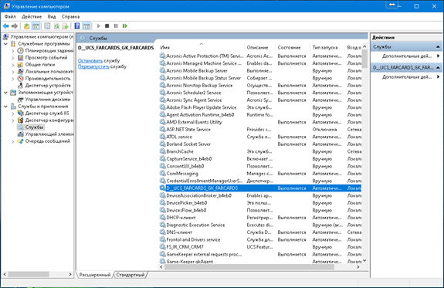444x288 pixels.
Task: Click the Refresh toolbar icon
Action: point(56,26)
